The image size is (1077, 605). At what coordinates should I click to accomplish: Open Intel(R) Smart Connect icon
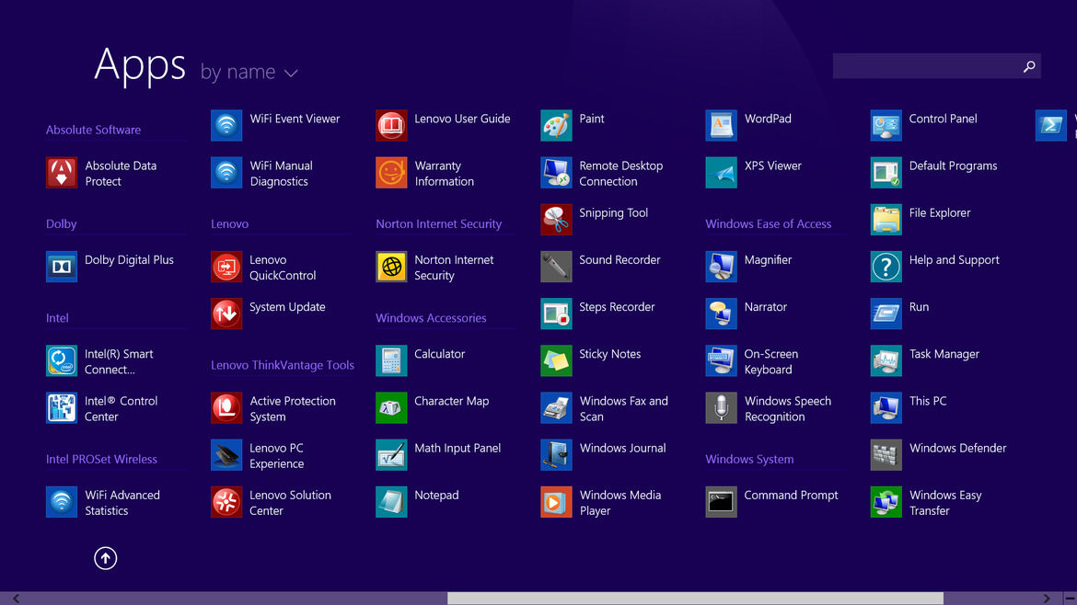pos(61,360)
